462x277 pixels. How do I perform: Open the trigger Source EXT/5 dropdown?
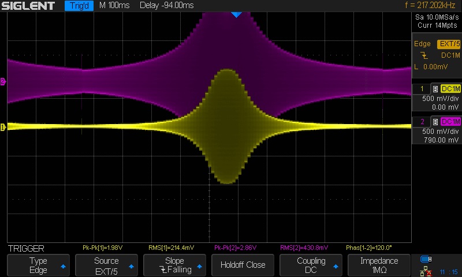[x=106, y=265]
